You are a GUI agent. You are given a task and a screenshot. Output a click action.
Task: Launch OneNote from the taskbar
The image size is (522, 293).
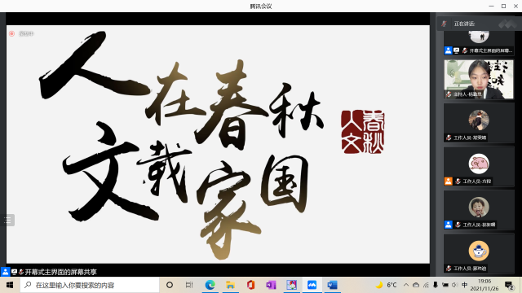tap(271, 285)
